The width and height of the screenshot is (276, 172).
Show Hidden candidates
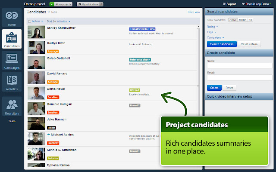point(242,20)
